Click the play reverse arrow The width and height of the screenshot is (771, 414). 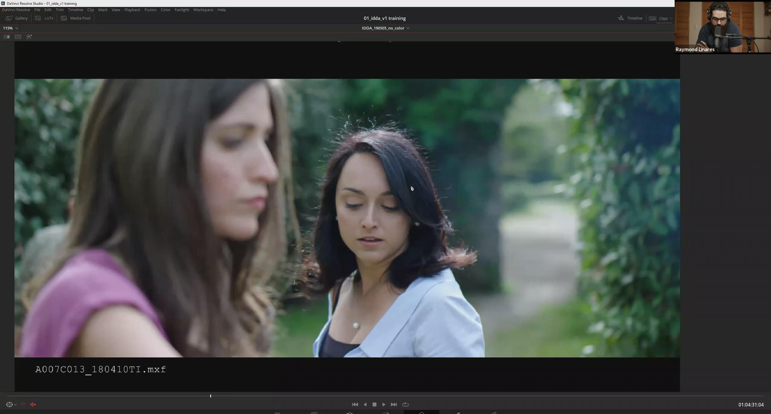[x=365, y=404]
